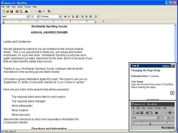Viewport: 178px width, 133px height.
Task: Open the text color palette button
Action: (77, 17)
